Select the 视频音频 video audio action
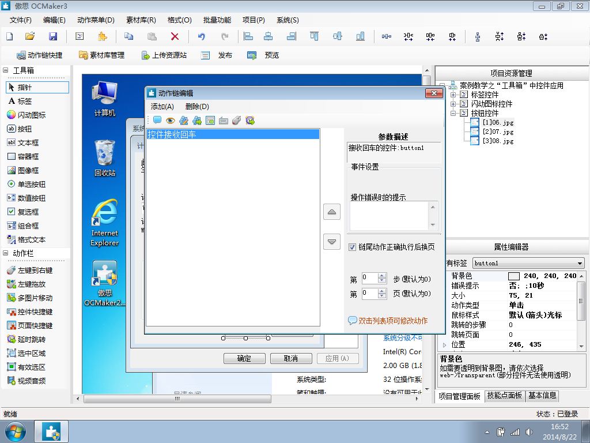Viewport: 590px width, 443px height. pos(27,381)
